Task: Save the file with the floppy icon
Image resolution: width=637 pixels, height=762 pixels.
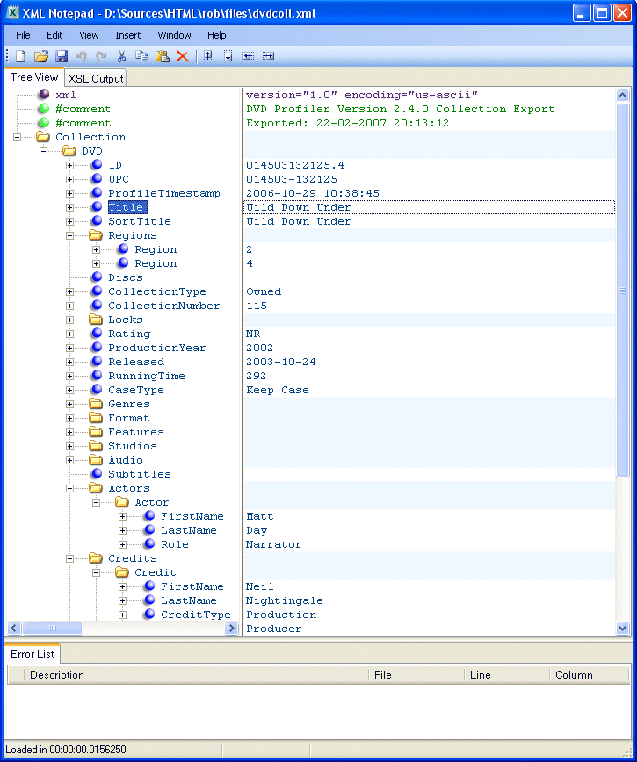Action: point(61,56)
